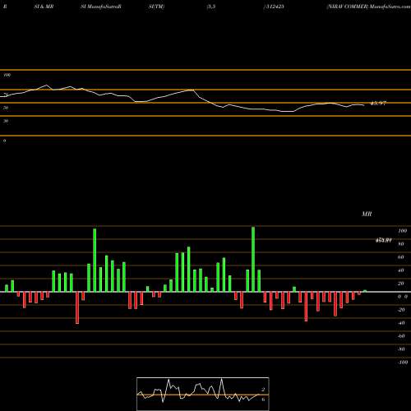This screenshot has width=411, height=411.
Task: Click the -80 label on MR axis
Action: coord(401,349)
